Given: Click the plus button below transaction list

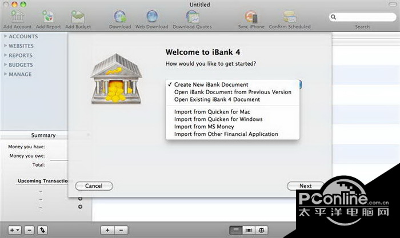Looking at the screenshot, I should click(107, 230).
